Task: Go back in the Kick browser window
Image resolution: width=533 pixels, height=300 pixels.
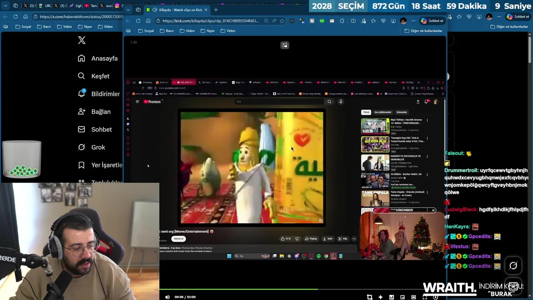Action: tap(128, 21)
